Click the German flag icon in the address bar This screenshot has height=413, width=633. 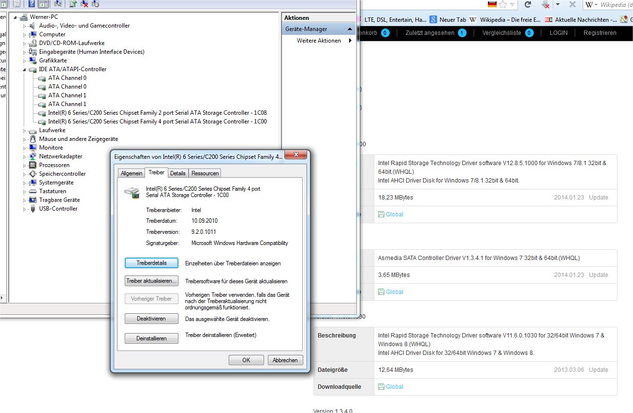(492, 4)
